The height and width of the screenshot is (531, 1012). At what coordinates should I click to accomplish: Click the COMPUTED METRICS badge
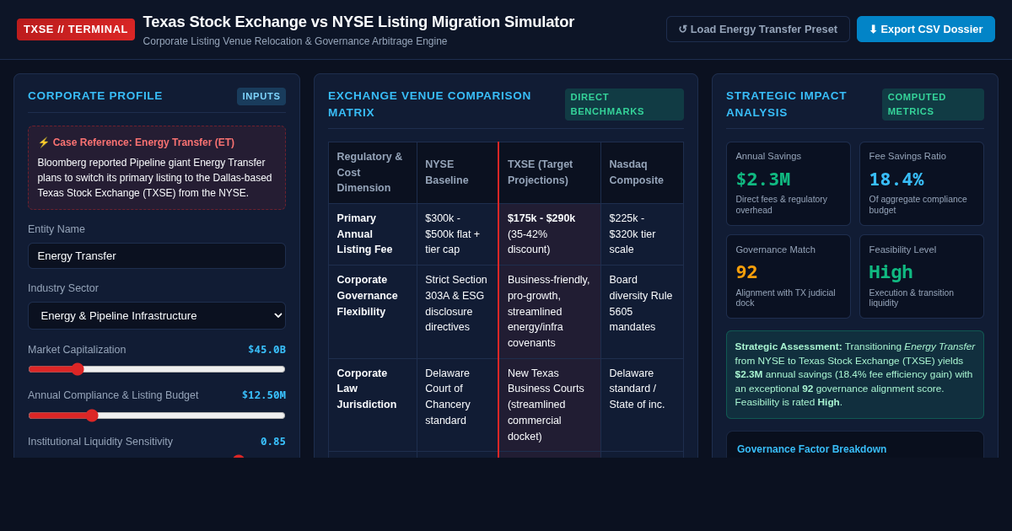pos(933,104)
